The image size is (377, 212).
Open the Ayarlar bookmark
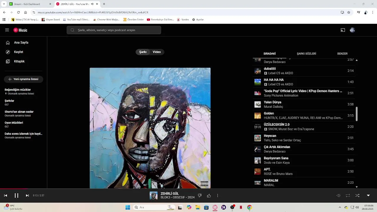[198, 20]
